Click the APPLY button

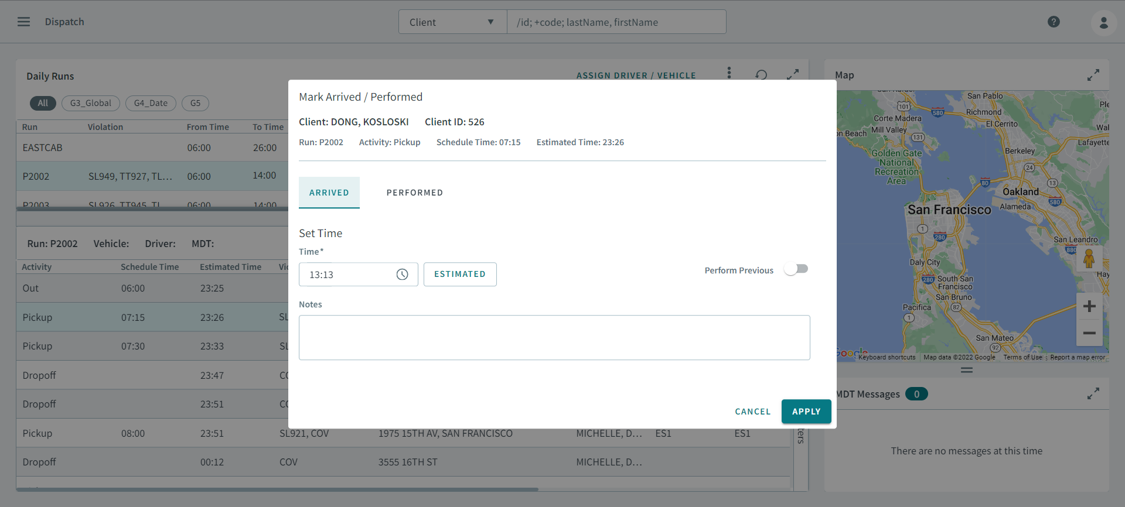point(806,412)
